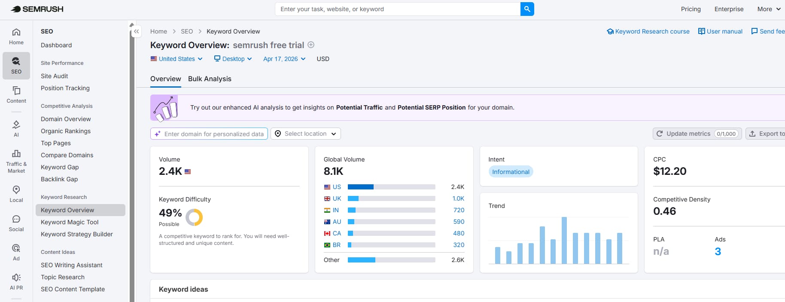Click the AU country link
This screenshot has height=302, width=785.
pos(337,222)
